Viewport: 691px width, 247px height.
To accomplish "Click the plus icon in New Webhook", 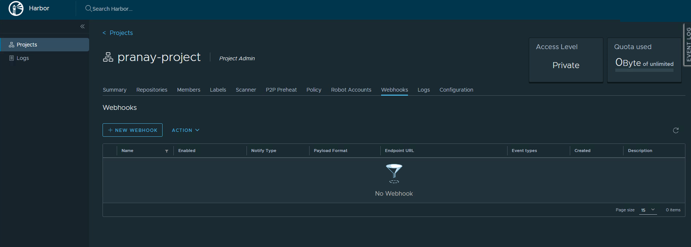I will [x=110, y=130].
